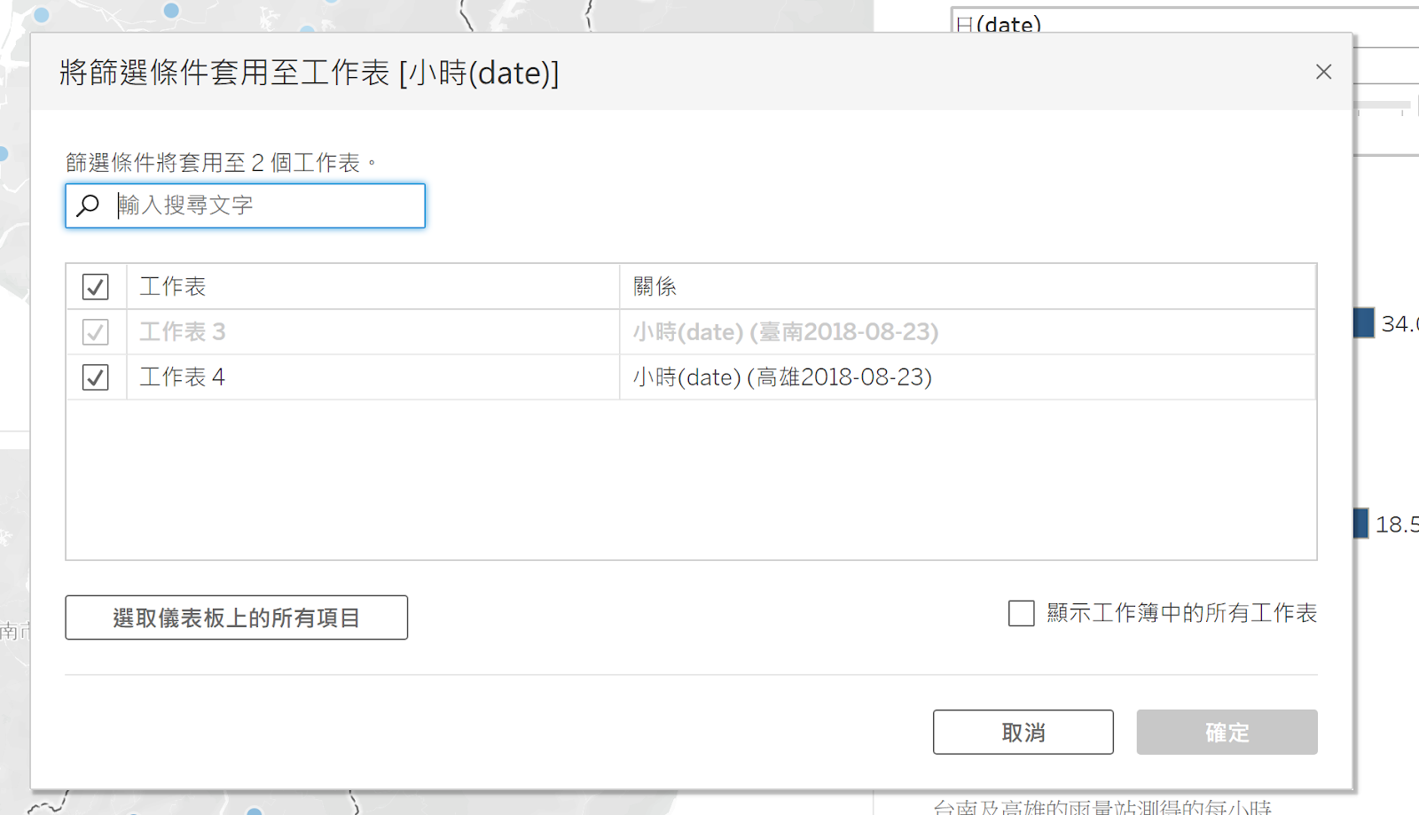1419x815 pixels.
Task: Enable 顯示工作簿中的所有工作表 checkbox
Action: [x=1021, y=613]
